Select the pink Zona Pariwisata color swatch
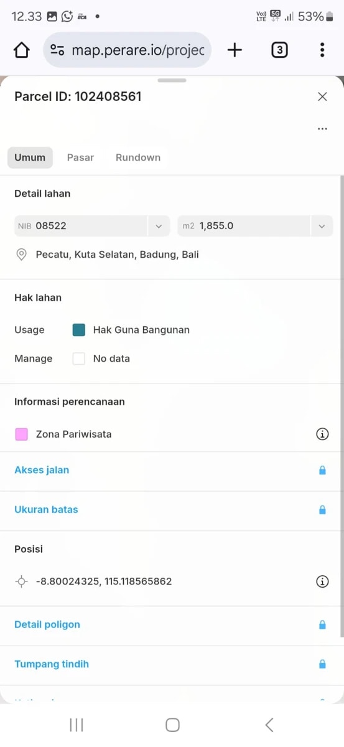Screen dimensions: 344x747 [x=21, y=435]
